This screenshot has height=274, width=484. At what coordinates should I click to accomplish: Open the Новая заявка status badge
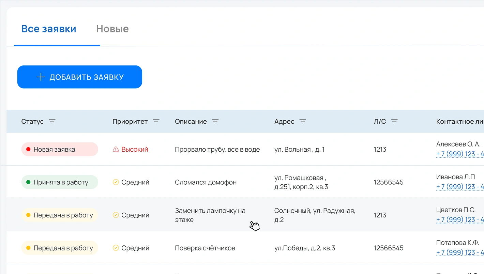60,149
